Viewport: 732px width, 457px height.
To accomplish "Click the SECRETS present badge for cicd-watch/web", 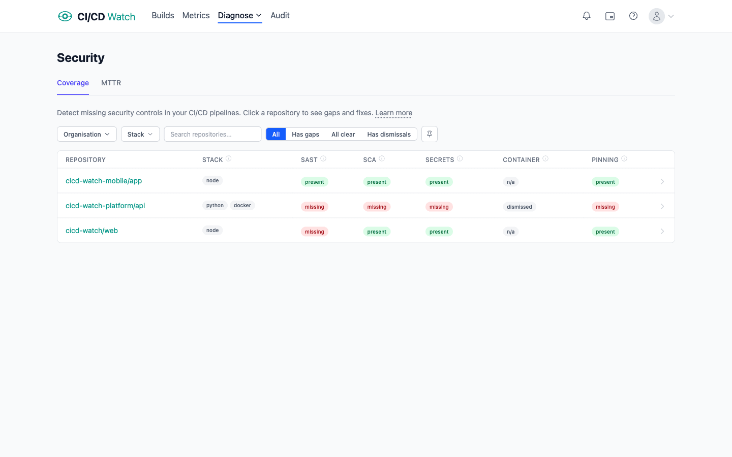I will [x=439, y=232].
